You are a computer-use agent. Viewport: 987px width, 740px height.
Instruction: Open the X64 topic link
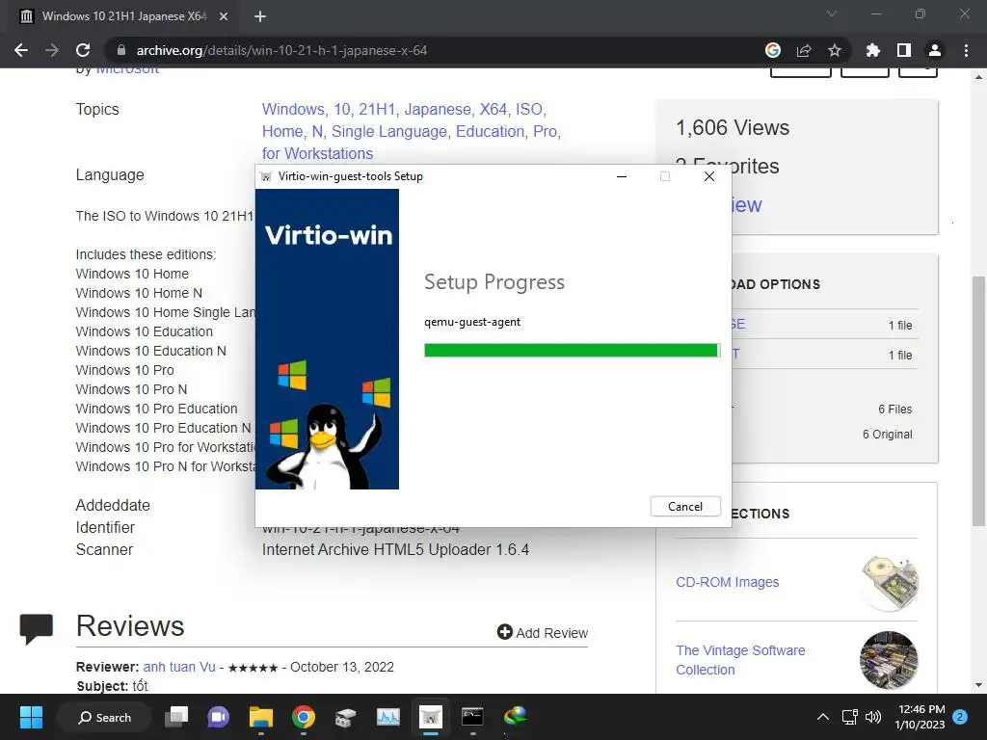493,110
